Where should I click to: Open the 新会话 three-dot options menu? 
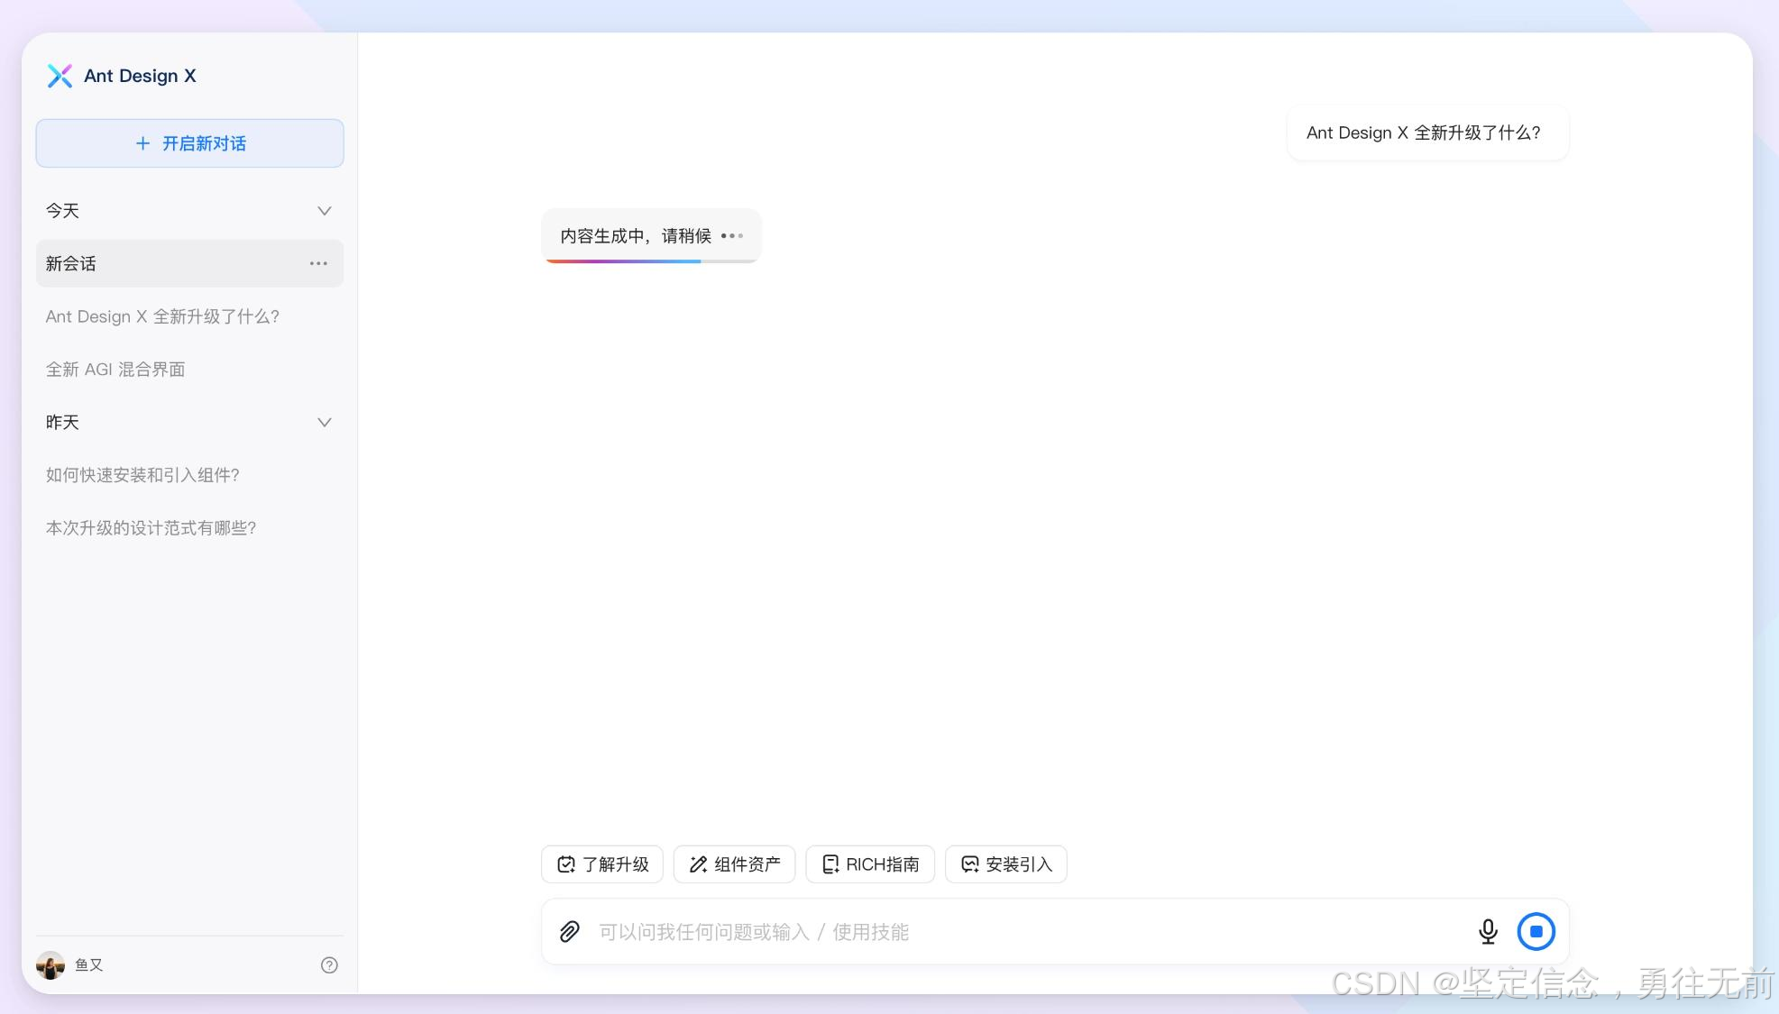[318, 263]
